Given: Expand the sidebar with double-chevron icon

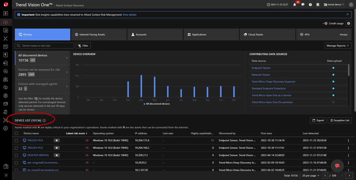Looking at the screenshot, I should coord(6,175).
